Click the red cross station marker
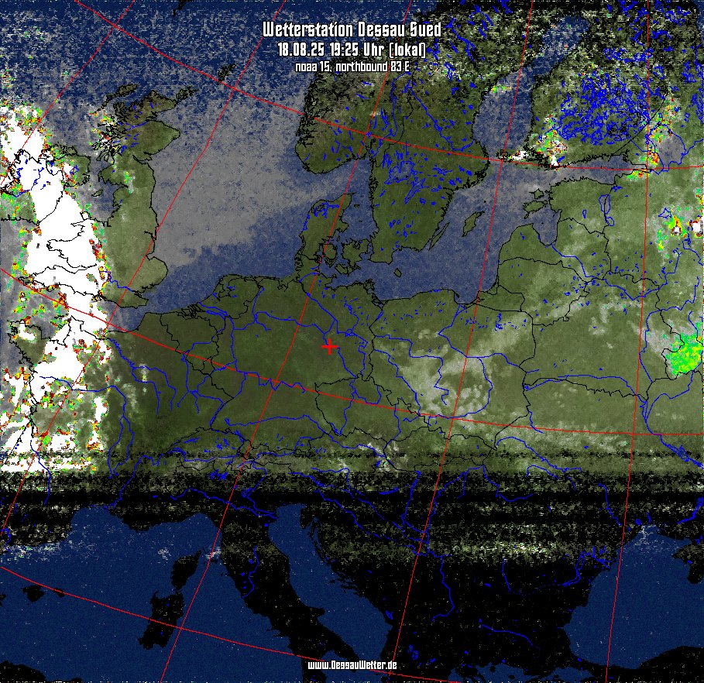Viewport: 704px width, 683px height. (x=330, y=347)
